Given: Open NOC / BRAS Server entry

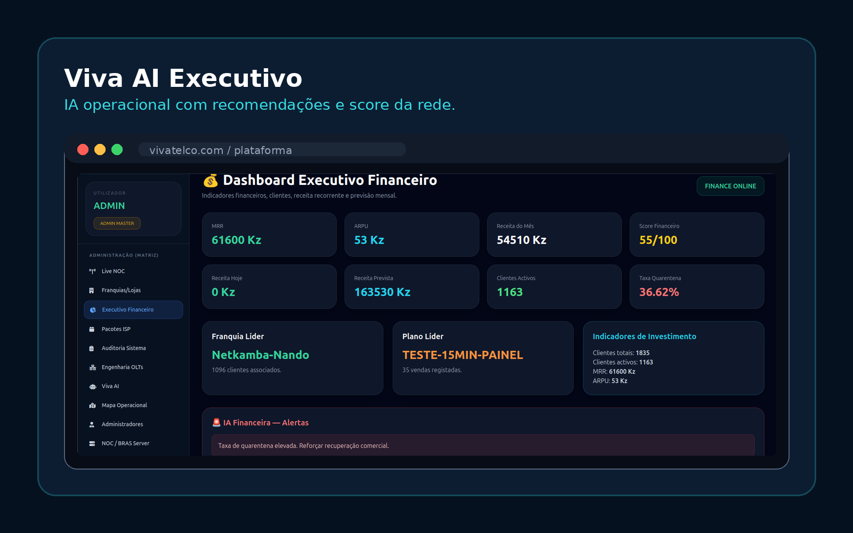Looking at the screenshot, I should point(133,443).
